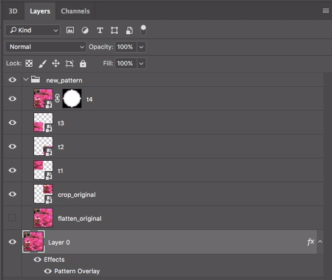Click the lock all padlock icon
Screen dimensions: 332x280
[83, 64]
